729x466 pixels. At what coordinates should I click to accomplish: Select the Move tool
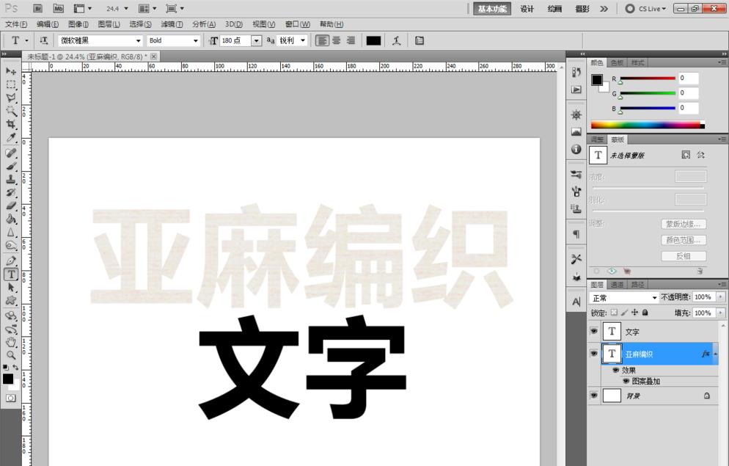click(10, 70)
